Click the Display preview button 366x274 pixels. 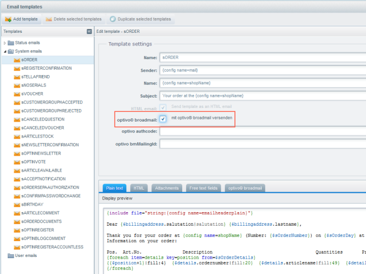pyautogui.click(x=117, y=198)
